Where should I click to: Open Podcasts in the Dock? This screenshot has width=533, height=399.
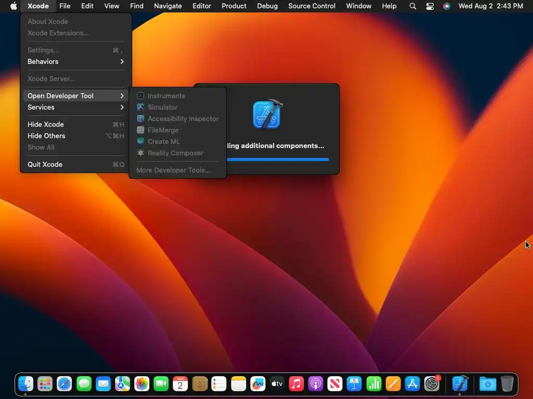point(316,384)
